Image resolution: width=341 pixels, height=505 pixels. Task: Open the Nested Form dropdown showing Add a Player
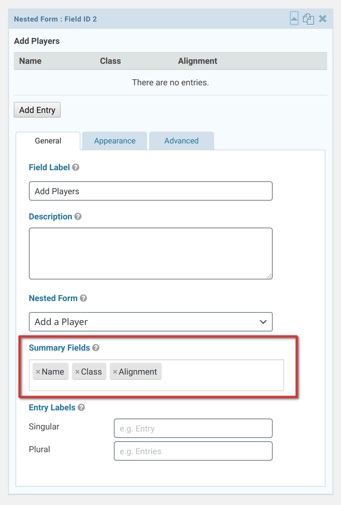[150, 322]
